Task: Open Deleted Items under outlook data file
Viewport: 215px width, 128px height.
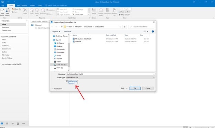Action: 7,49
